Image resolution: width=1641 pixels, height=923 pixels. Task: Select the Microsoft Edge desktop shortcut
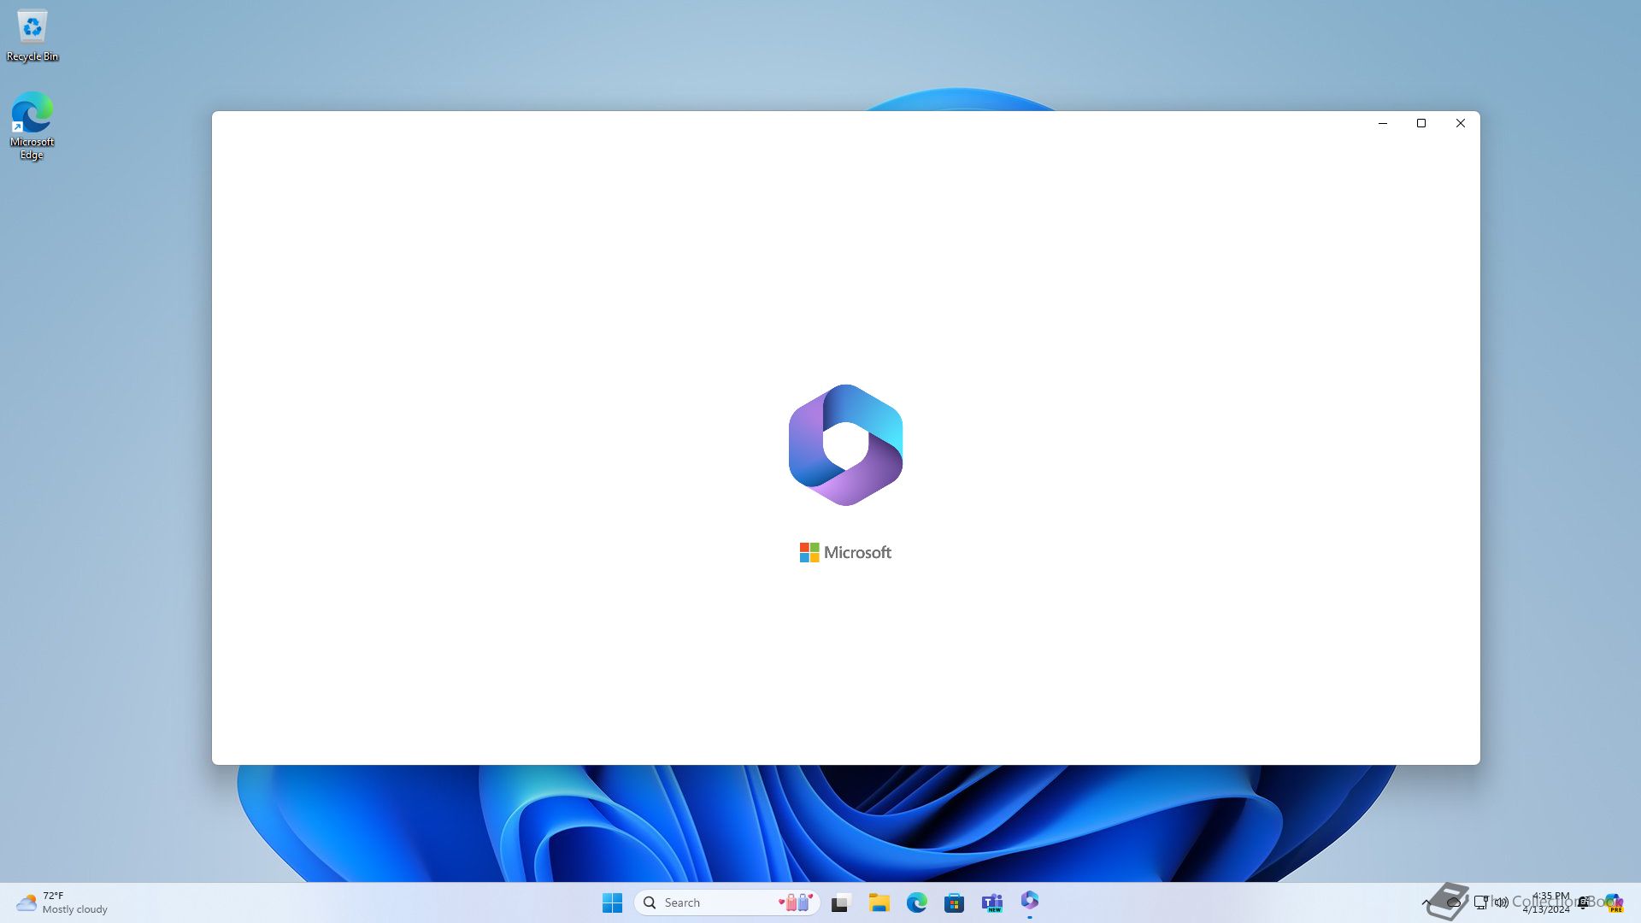pos(32,126)
